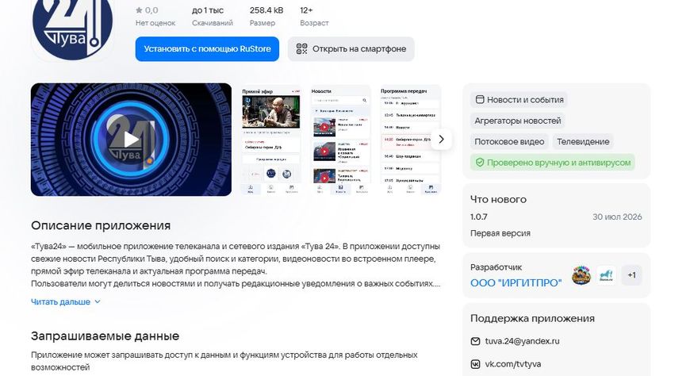
Task: Click the date 30 июл 2026
Action: (617, 217)
